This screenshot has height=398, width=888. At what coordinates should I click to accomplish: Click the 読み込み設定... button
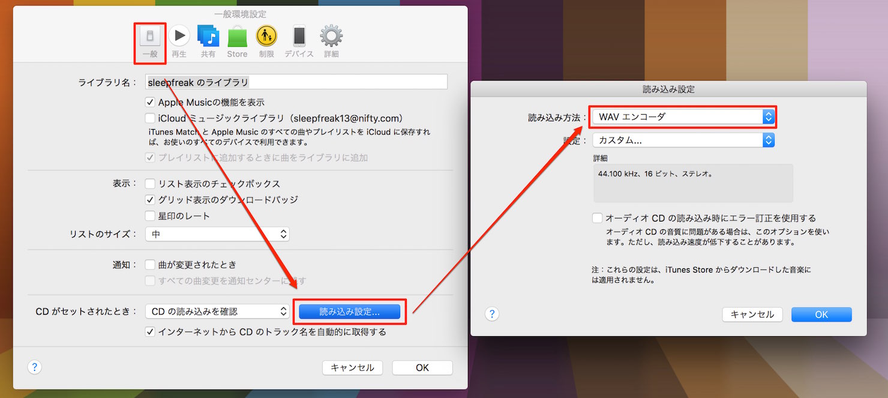[349, 312]
